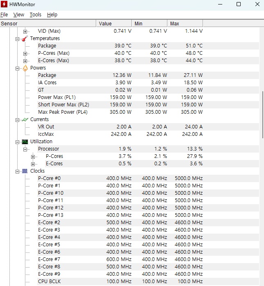Click the 600.0 MHz E-Core #7 value

[x=119, y=259]
